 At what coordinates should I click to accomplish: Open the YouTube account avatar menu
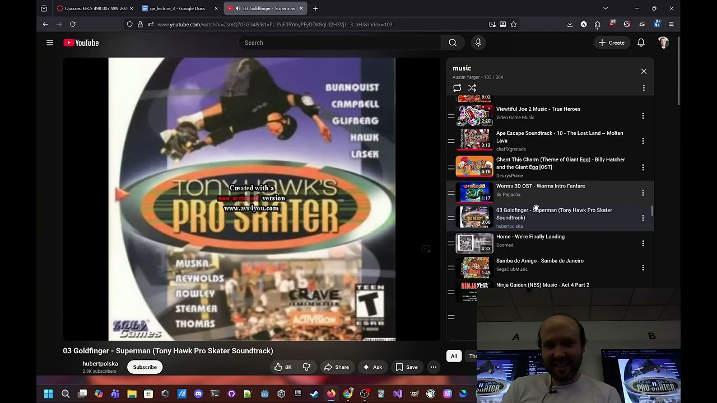point(663,43)
